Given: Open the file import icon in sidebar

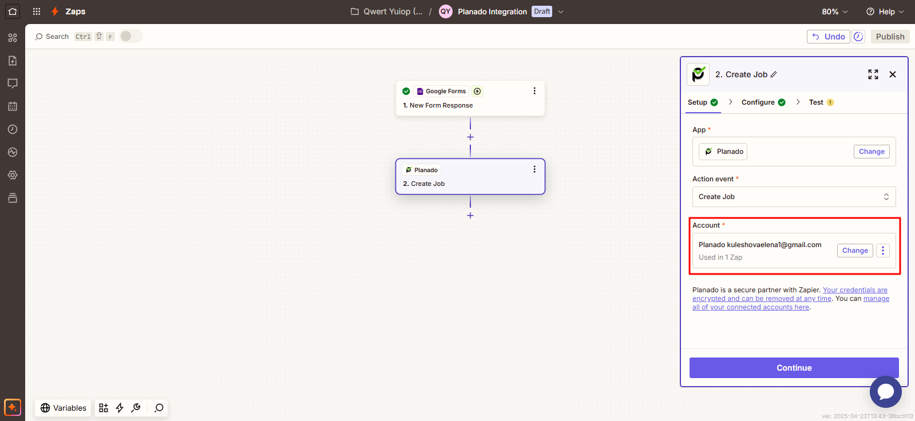Looking at the screenshot, I should pyautogui.click(x=13, y=61).
